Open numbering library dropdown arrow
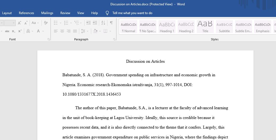The width and height of the screenshot is (276, 140). (71, 23)
